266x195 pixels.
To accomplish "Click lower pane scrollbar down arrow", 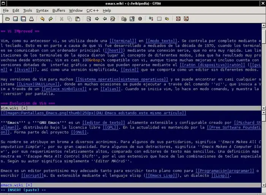I will point(263,185).
